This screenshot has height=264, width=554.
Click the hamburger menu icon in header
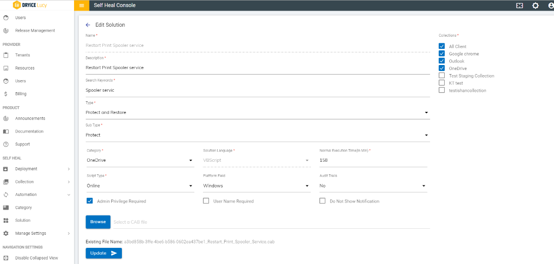[82, 6]
